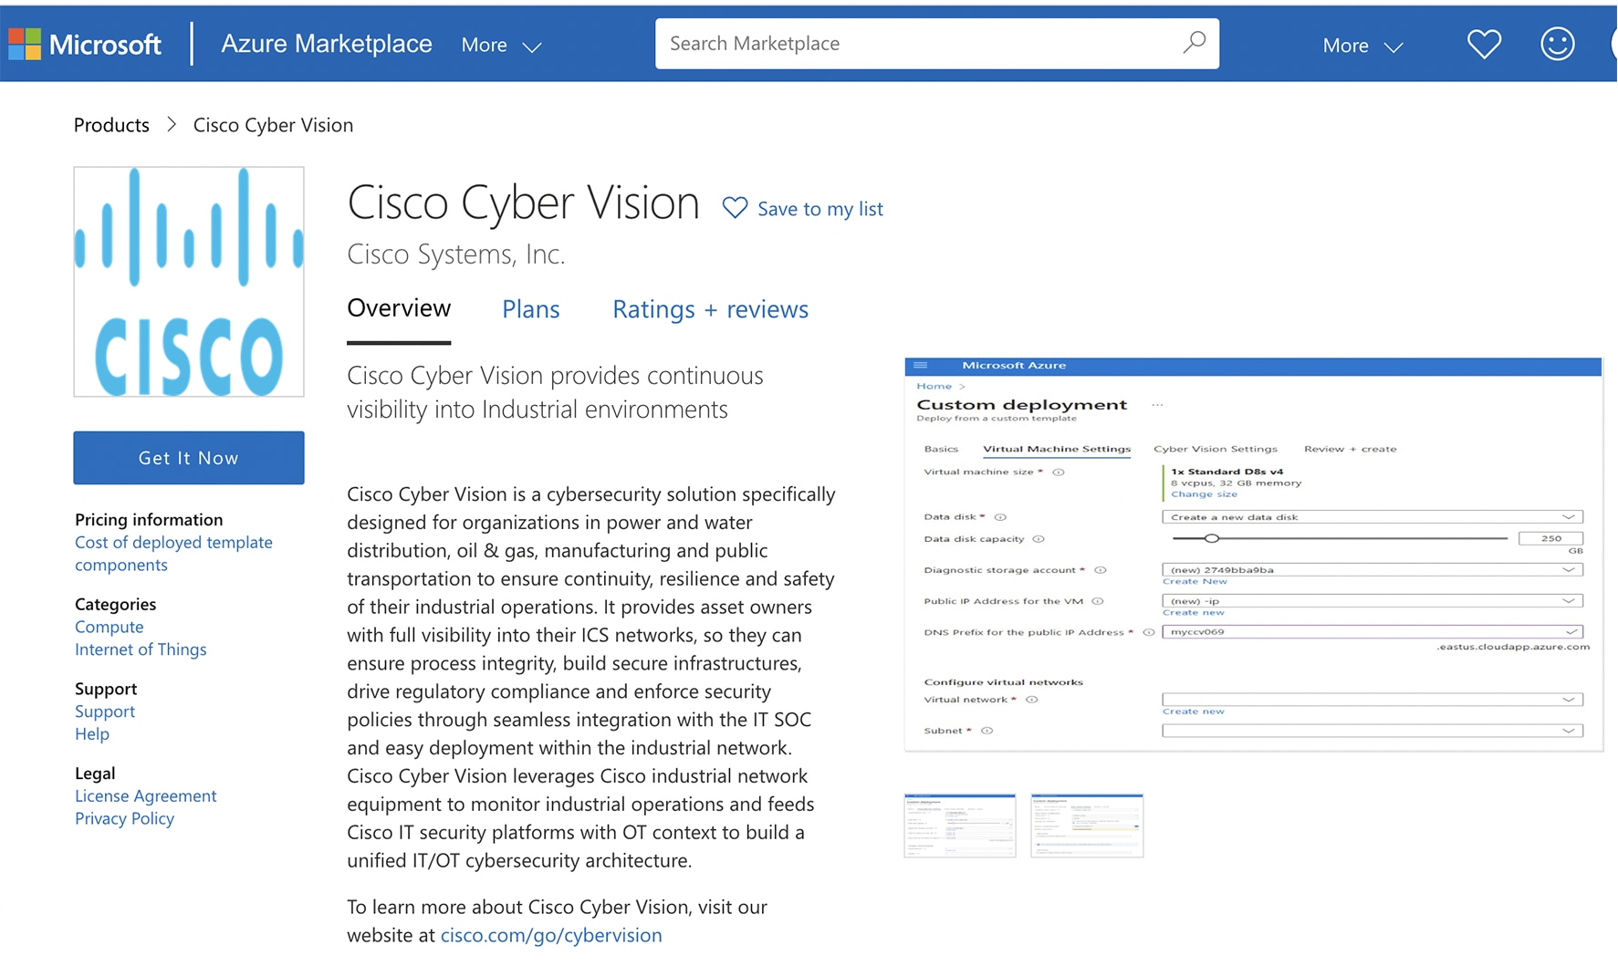Click the Get It Now button

[188, 457]
